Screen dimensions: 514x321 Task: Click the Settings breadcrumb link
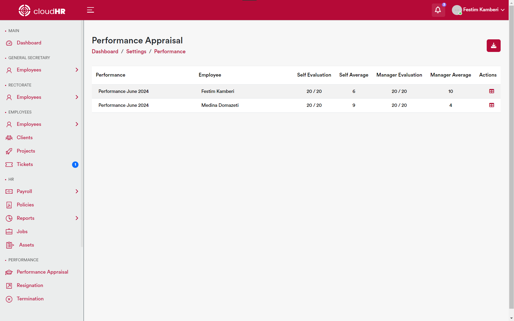pos(136,51)
